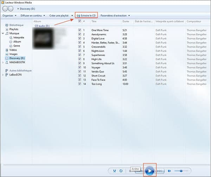
Task: Toggle shuffle mode icon
Action: (115, 171)
